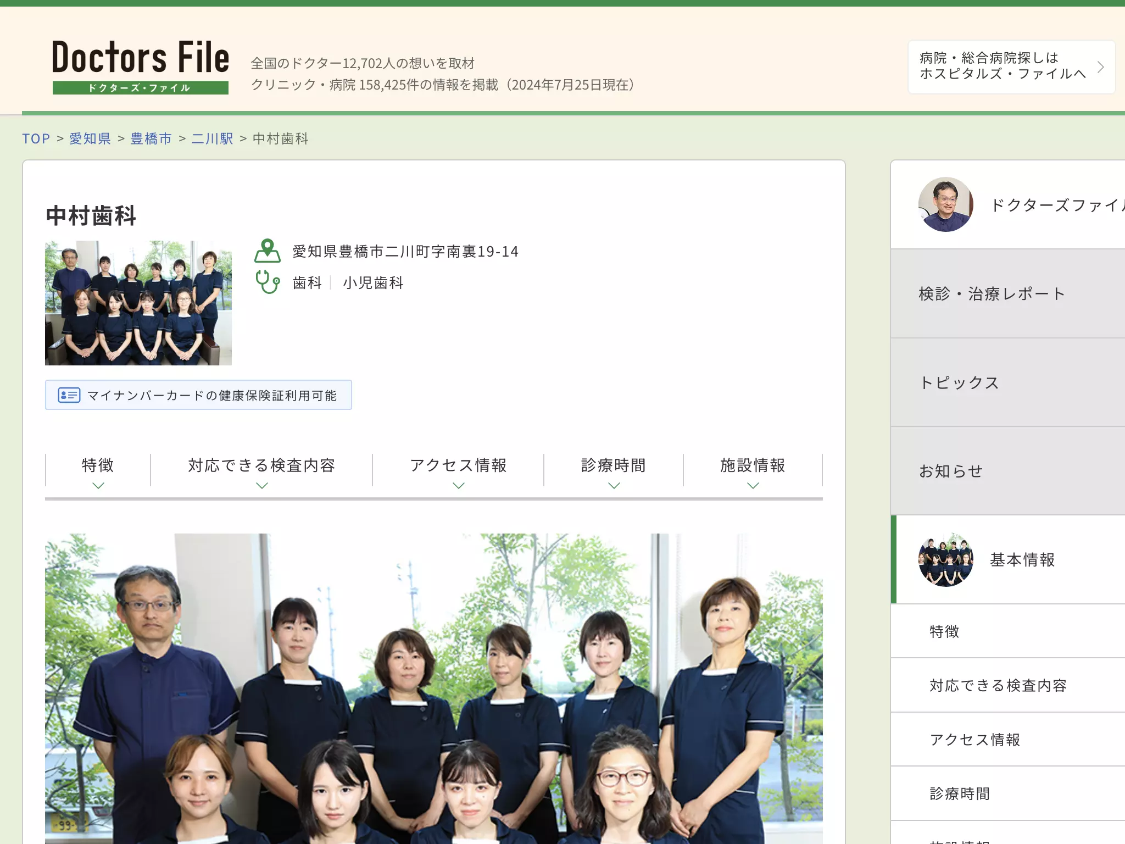Click マイナンバーカードの健康保険証利用可能 badge

coord(198,395)
